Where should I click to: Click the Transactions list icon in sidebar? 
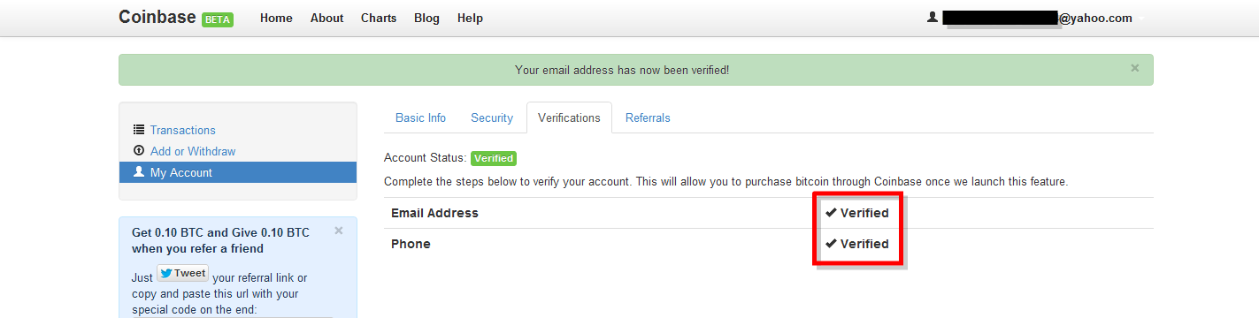click(138, 130)
